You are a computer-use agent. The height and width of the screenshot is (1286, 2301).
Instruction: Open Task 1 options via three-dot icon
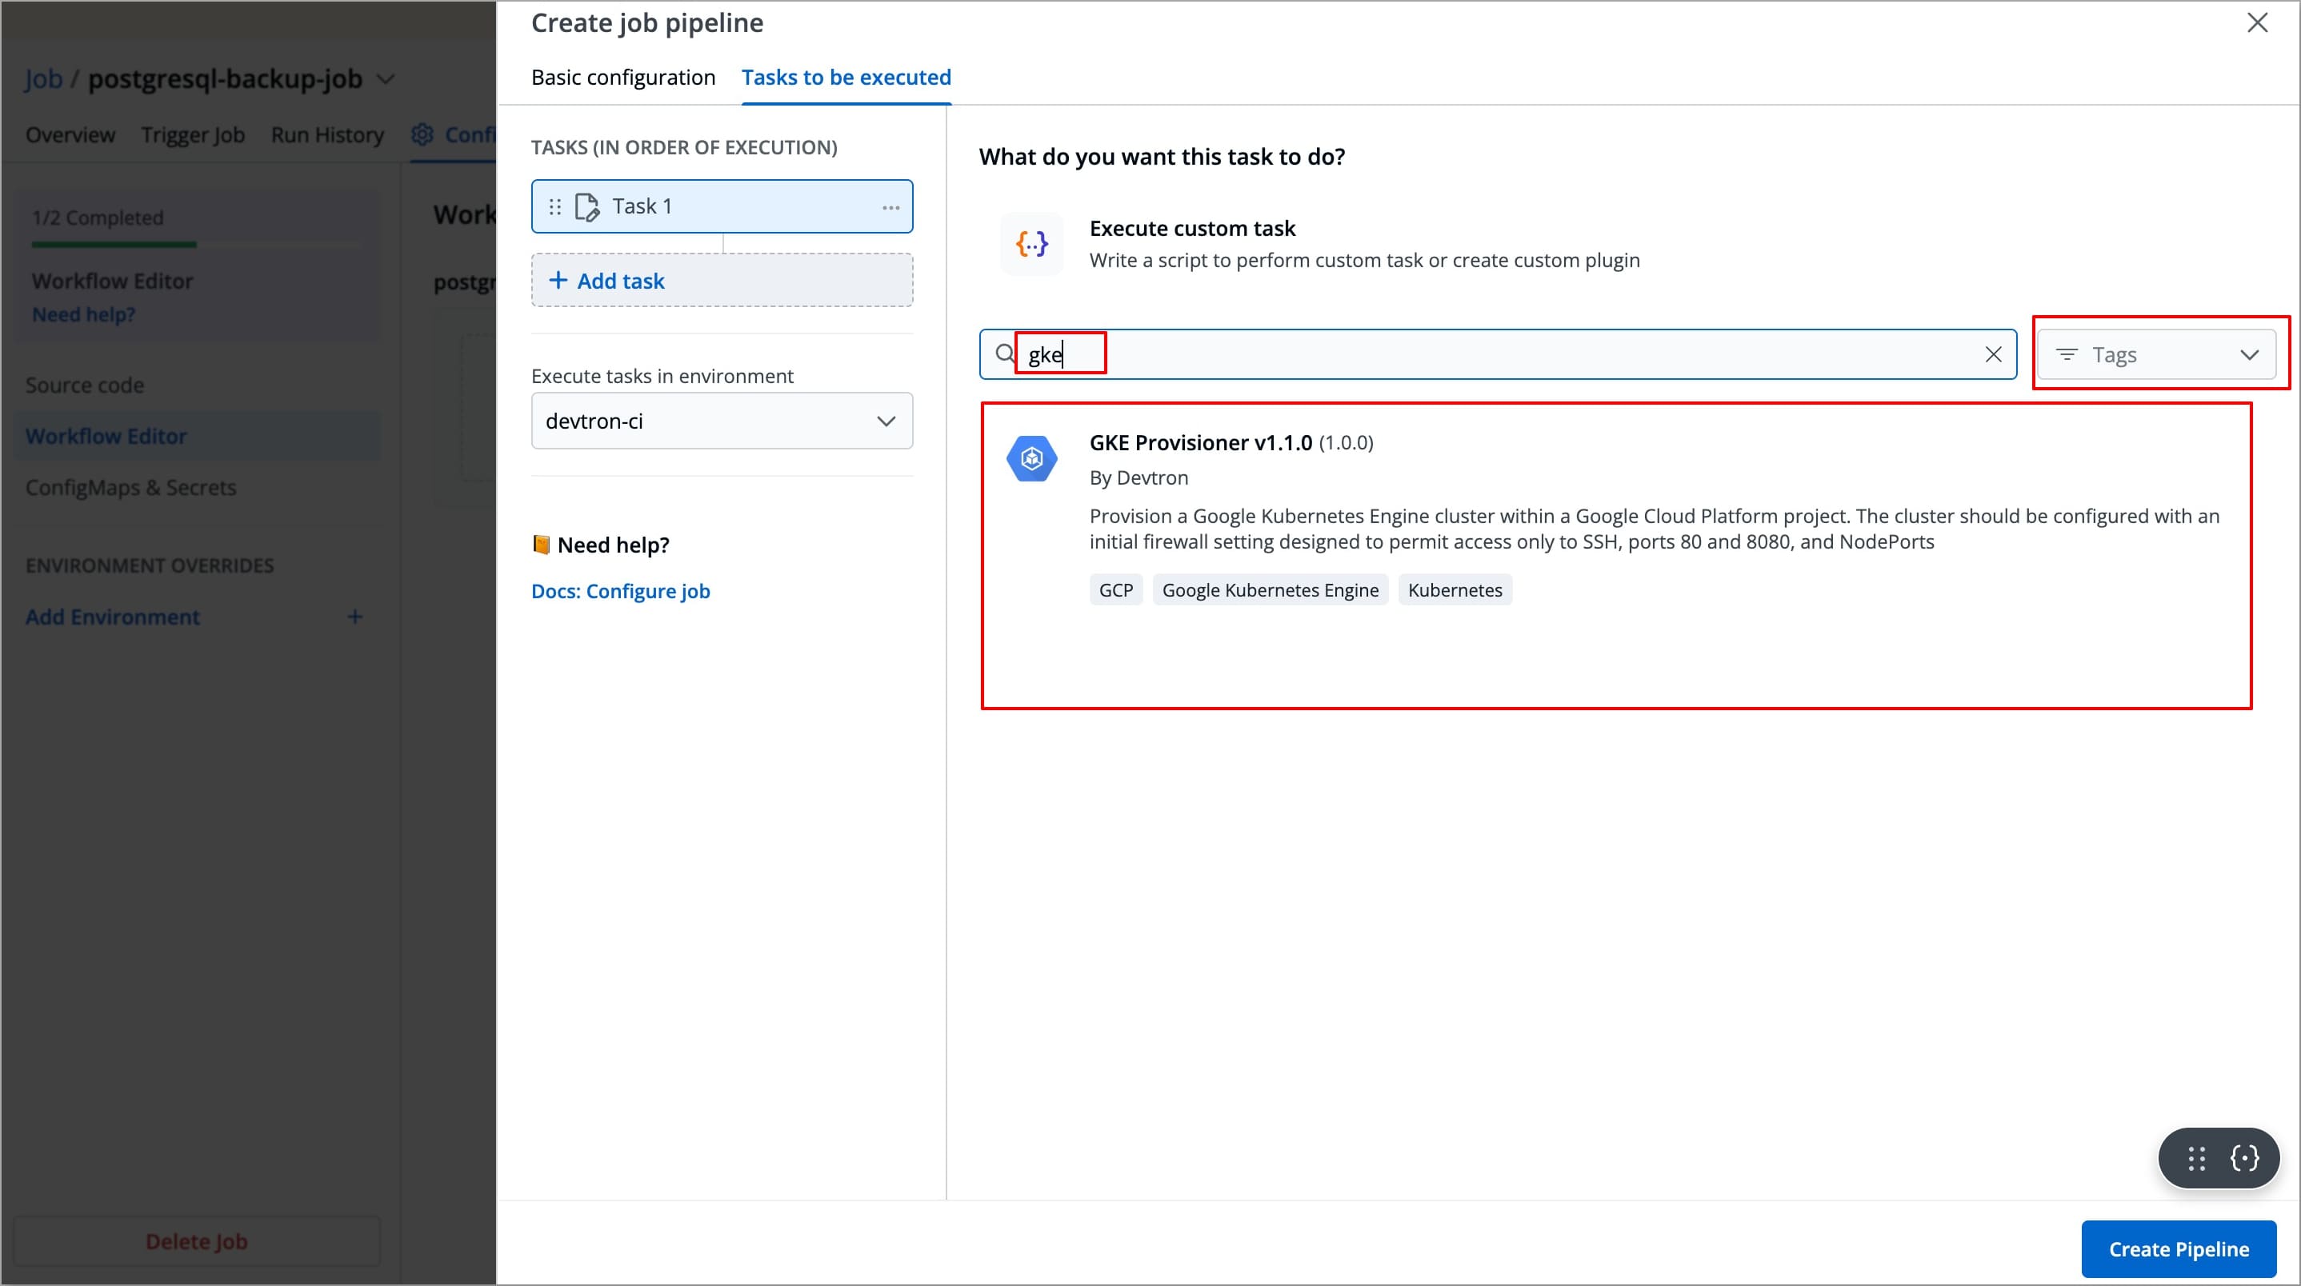click(890, 206)
